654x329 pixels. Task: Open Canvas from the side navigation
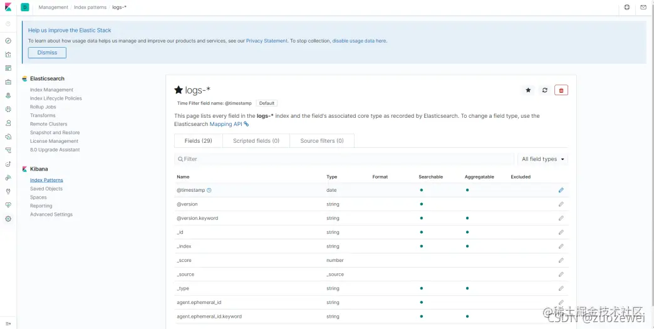8,81
